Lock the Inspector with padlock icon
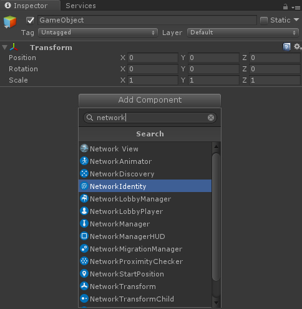This screenshot has height=309, width=302. pyautogui.click(x=285, y=7)
